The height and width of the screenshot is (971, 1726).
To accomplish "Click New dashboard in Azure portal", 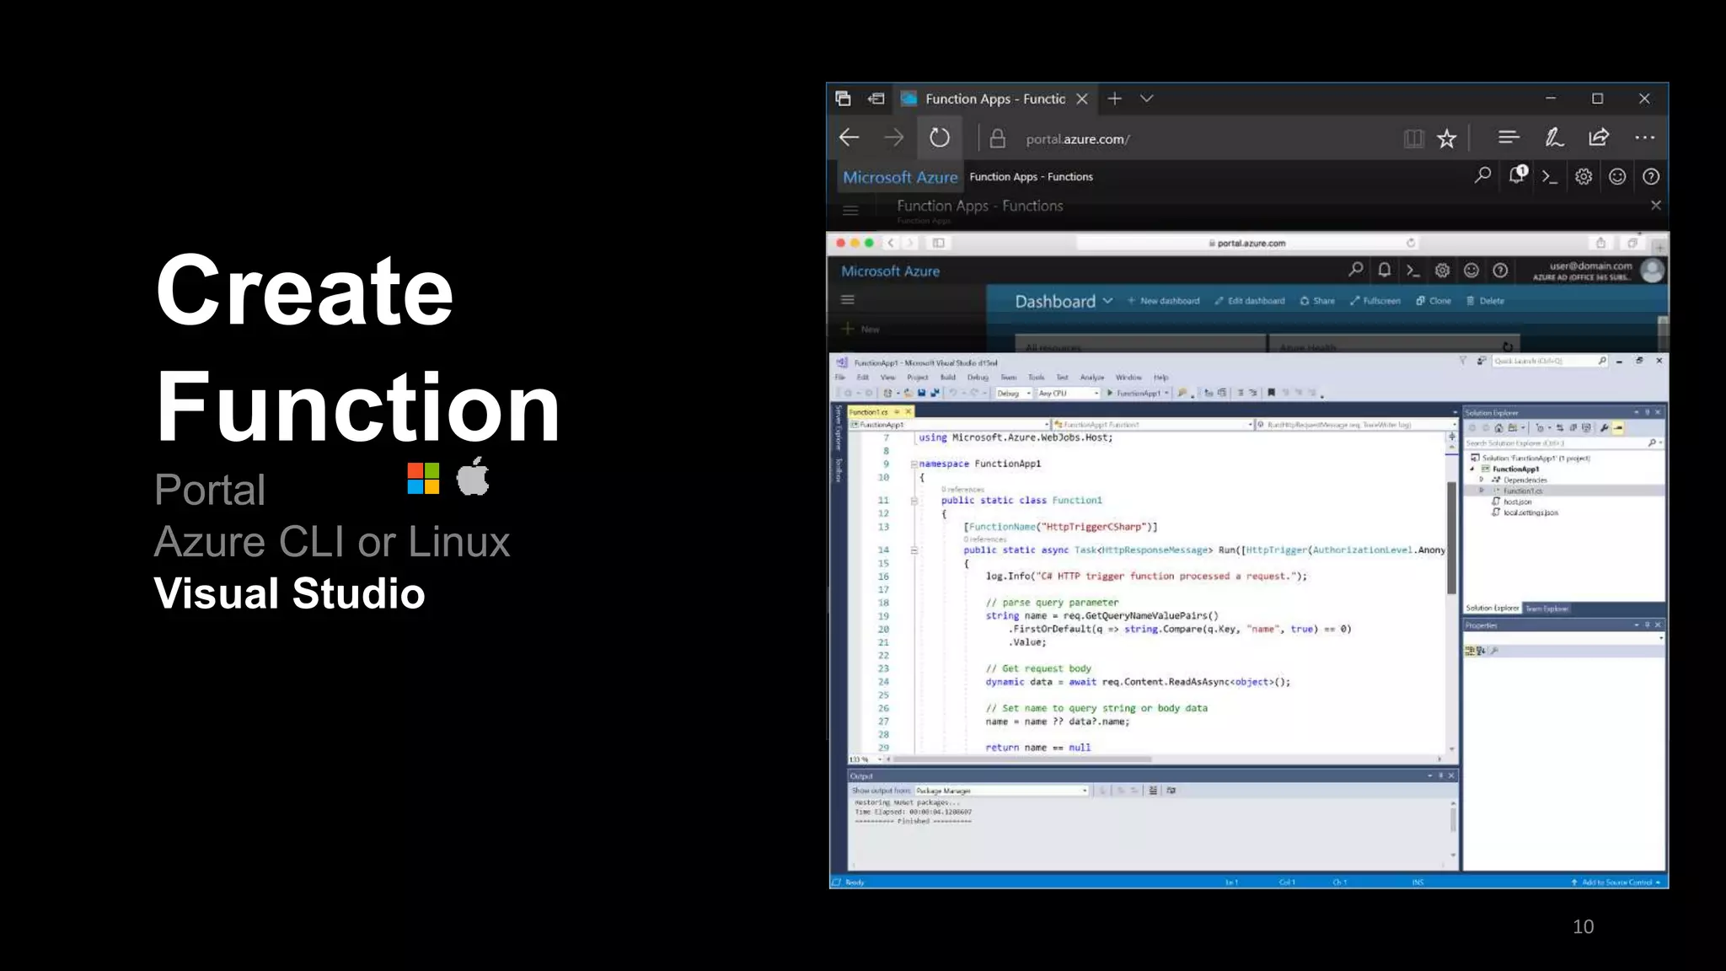I will pos(1163,301).
